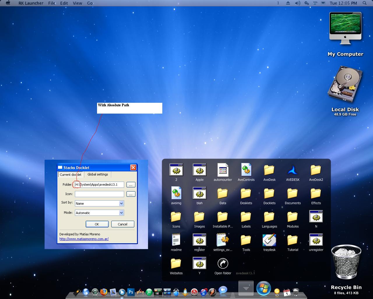The image size is (373, 299).
Task: Open the alarm clock icon in the dock
Action: (176, 292)
